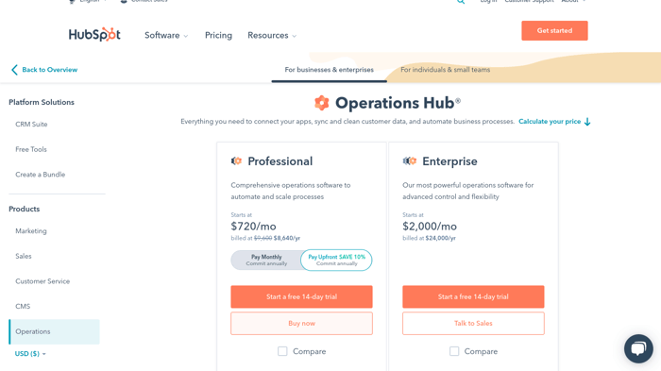Click the Professional plan heading
The width and height of the screenshot is (661, 371).
280,161
